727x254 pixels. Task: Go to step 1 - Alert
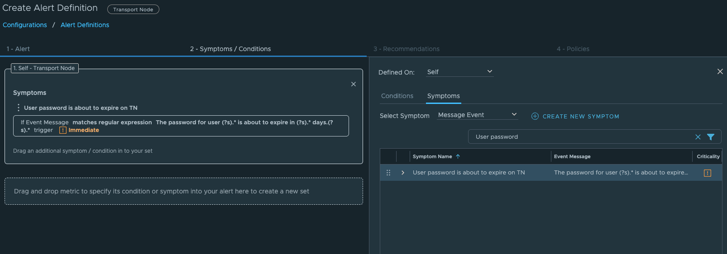[18, 49]
